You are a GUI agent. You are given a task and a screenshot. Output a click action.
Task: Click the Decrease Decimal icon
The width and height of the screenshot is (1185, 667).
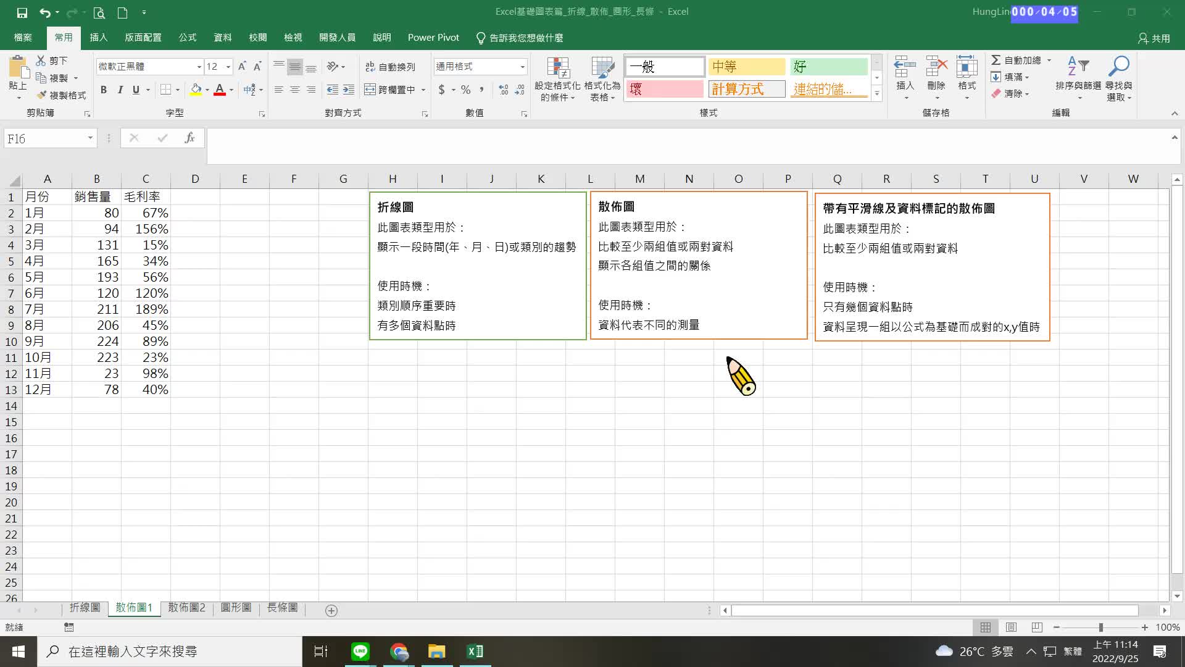tap(520, 90)
